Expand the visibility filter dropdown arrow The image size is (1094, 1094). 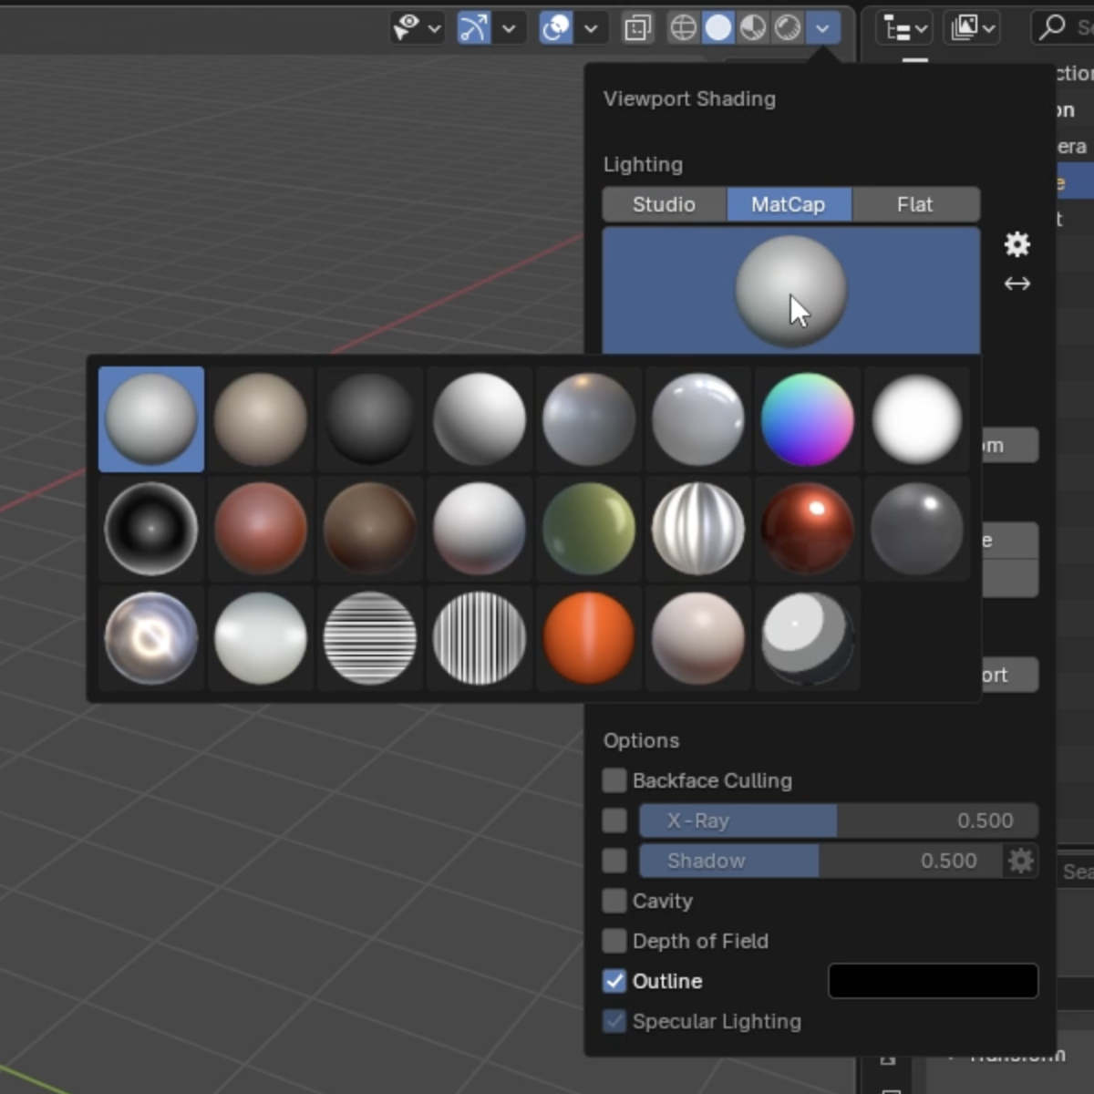(435, 28)
